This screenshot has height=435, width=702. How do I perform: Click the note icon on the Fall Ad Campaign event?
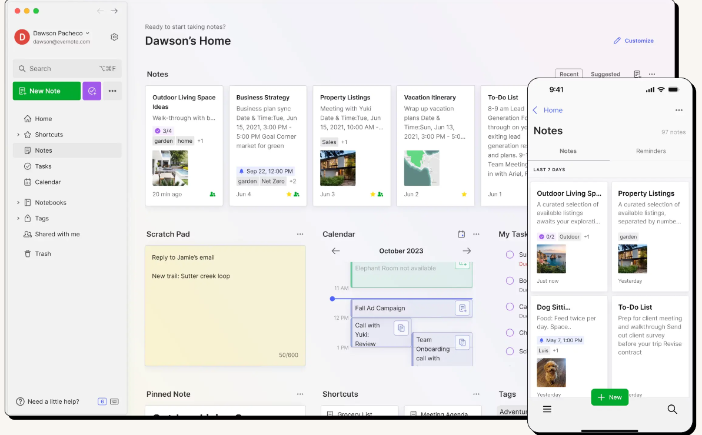tap(463, 307)
